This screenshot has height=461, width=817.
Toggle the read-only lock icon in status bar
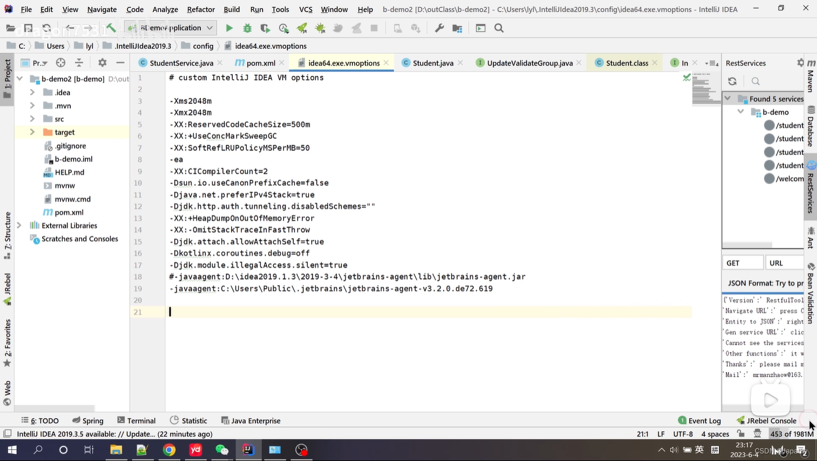[741, 434]
